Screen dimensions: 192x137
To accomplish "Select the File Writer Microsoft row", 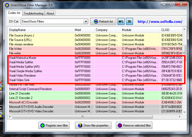I will pos(95,49).
